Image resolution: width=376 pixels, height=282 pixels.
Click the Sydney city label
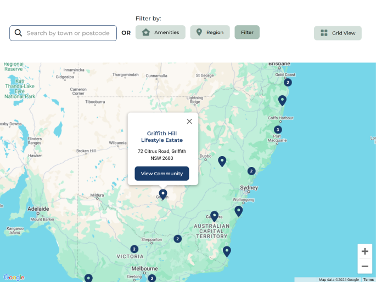[249, 187]
